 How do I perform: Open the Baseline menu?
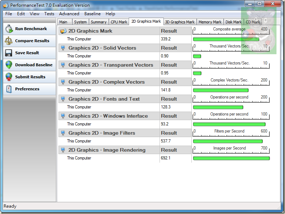click(92, 14)
